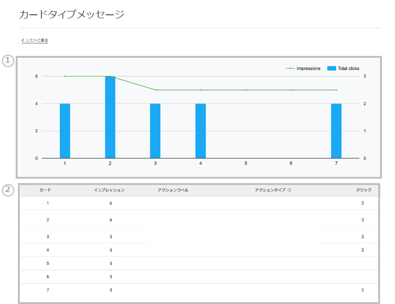Click the アクションラベル column header

(x=173, y=190)
